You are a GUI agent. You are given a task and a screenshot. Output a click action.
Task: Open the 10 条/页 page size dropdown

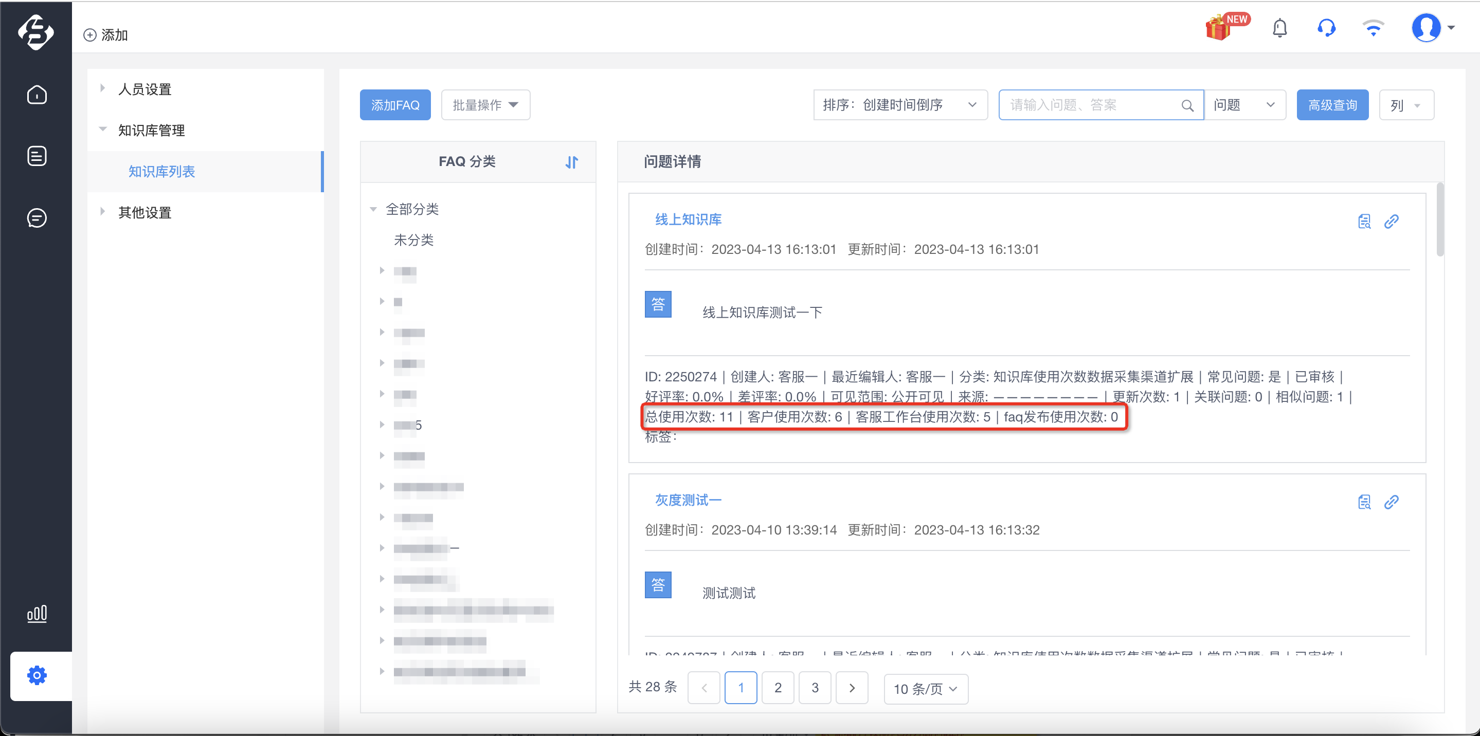point(925,689)
